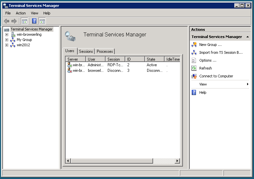Click Import from TS Session B... link
254x179 pixels.
pyautogui.click(x=221, y=52)
